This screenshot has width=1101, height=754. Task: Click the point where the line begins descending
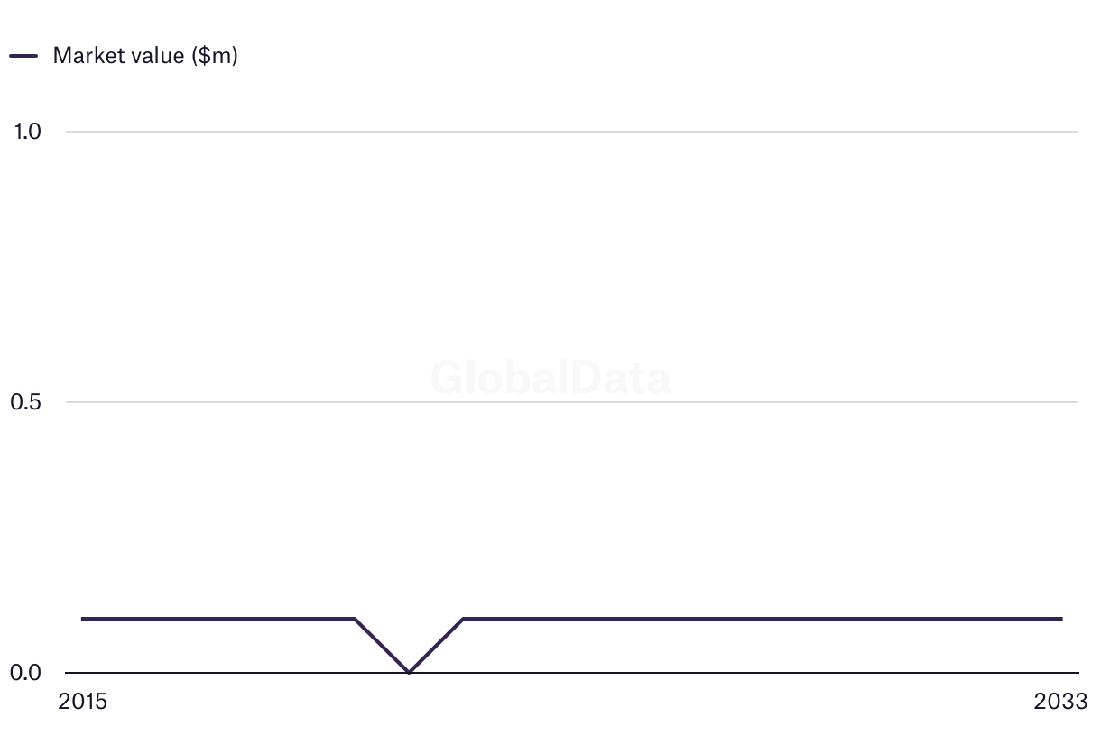tap(355, 619)
